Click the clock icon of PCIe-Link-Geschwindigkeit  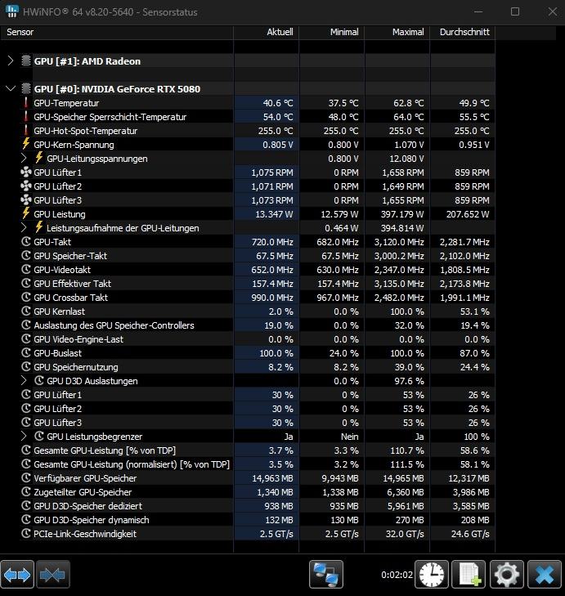[x=26, y=534]
